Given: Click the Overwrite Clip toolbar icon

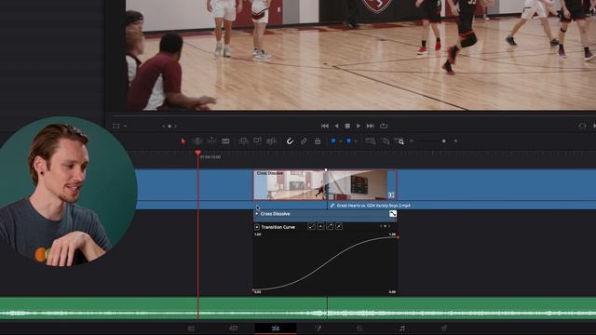Looking at the screenshot, I should [x=257, y=141].
